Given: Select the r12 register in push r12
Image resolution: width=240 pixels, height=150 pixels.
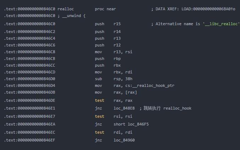Looking at the screenshot, I should [117, 45].
